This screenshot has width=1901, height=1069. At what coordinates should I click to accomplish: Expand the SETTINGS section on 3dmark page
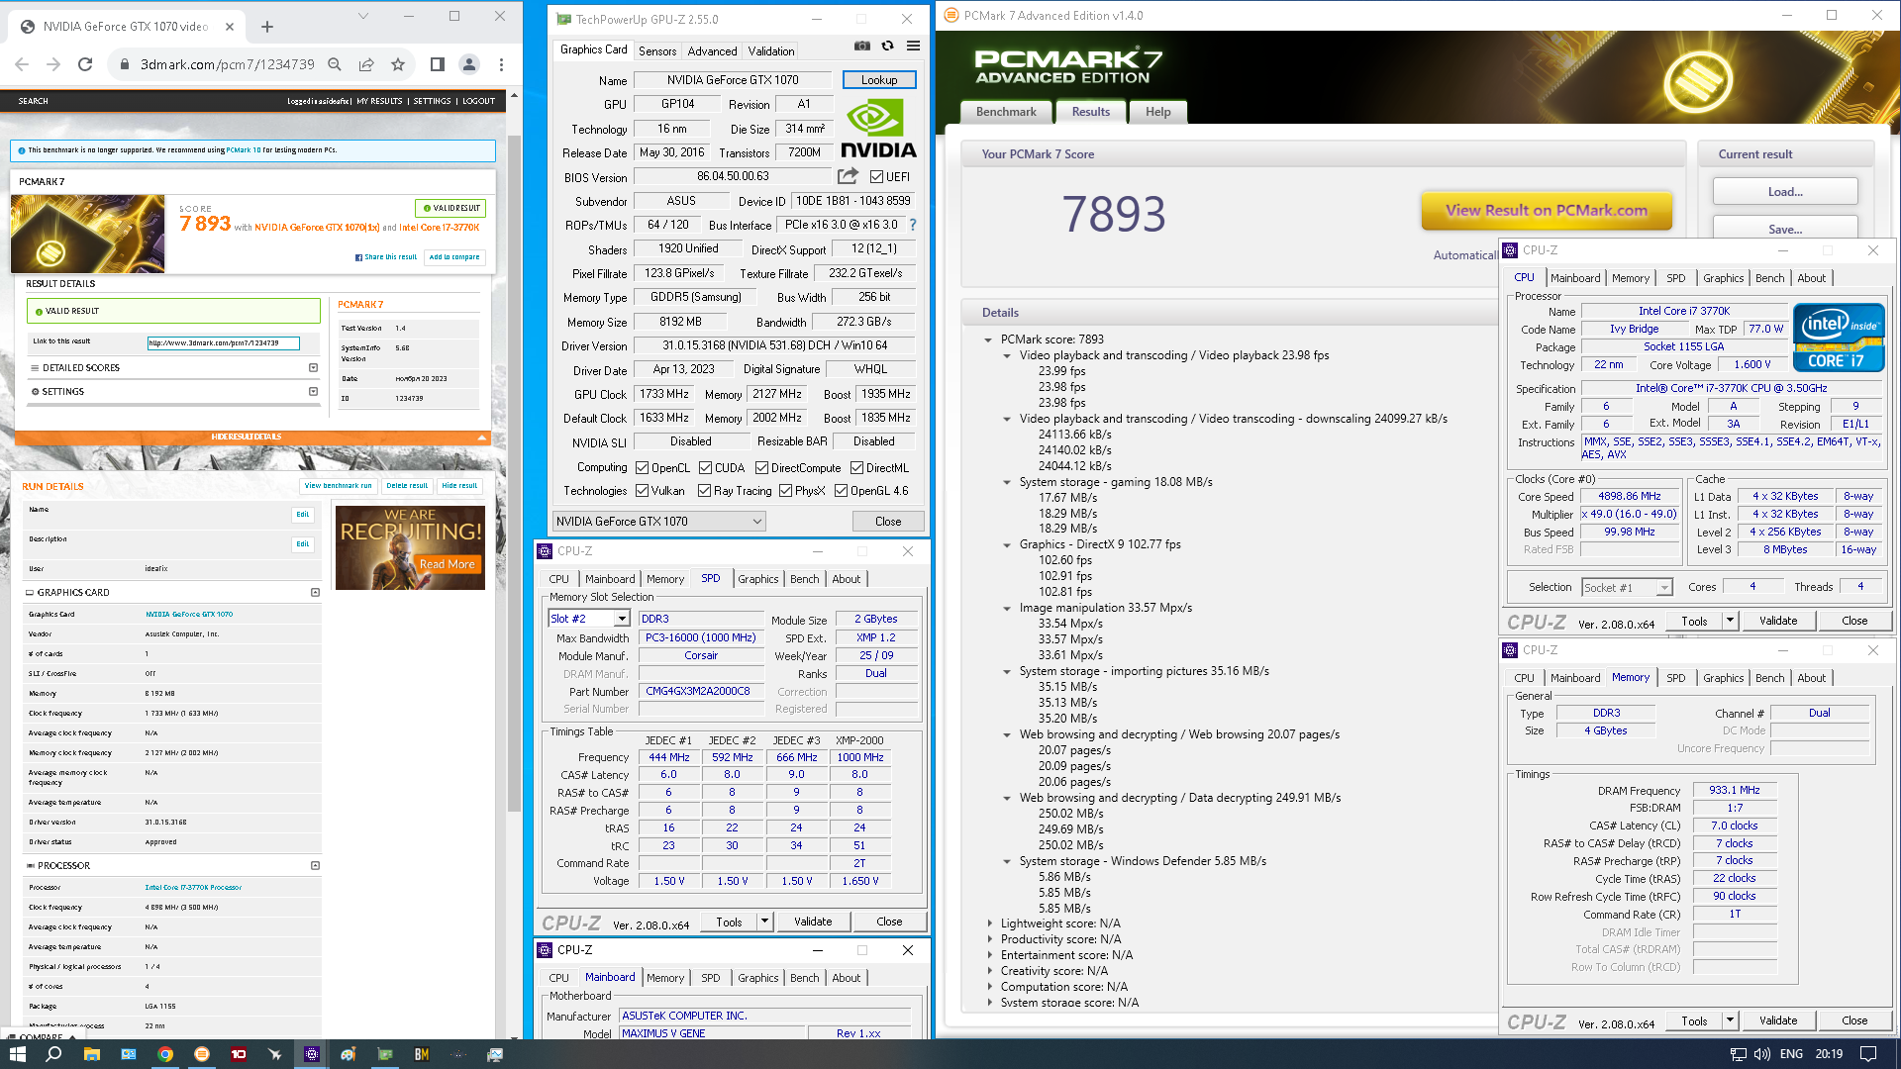tap(313, 392)
